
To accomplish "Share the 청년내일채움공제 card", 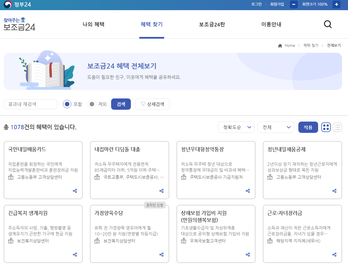I will [x=334, y=191].
